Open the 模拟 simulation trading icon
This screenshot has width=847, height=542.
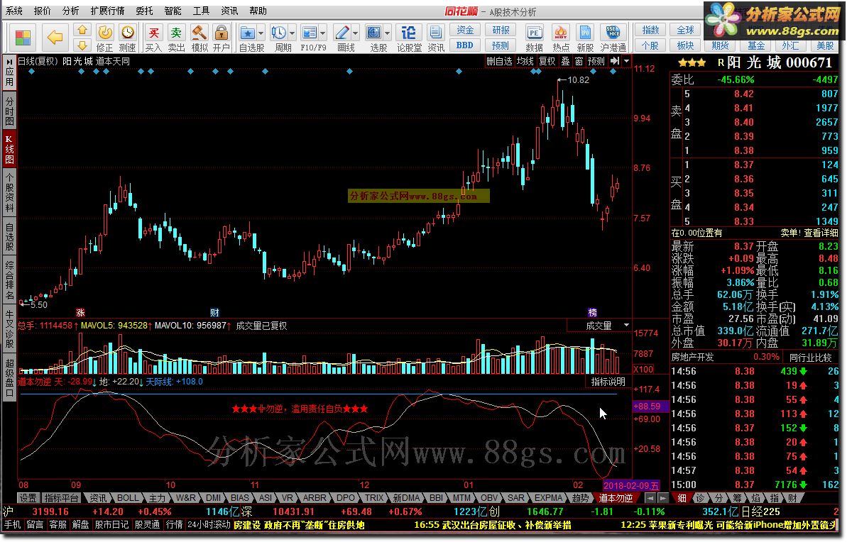click(200, 38)
